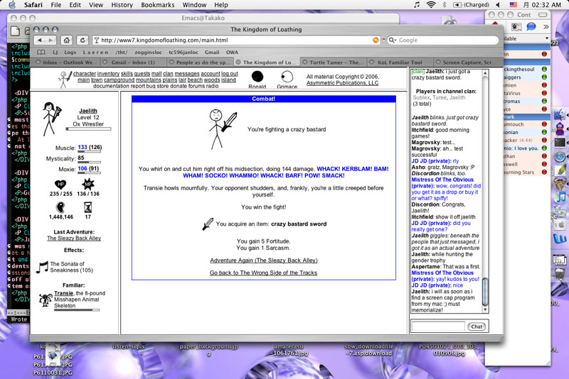
Task: Open the History menu
Action: 122,5
